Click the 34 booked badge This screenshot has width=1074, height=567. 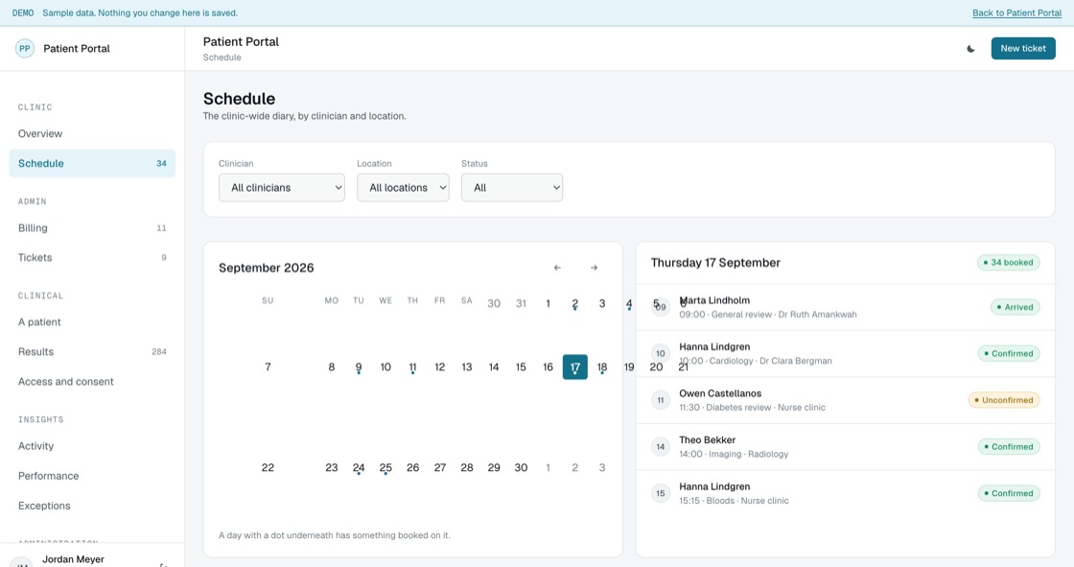[x=1008, y=263]
